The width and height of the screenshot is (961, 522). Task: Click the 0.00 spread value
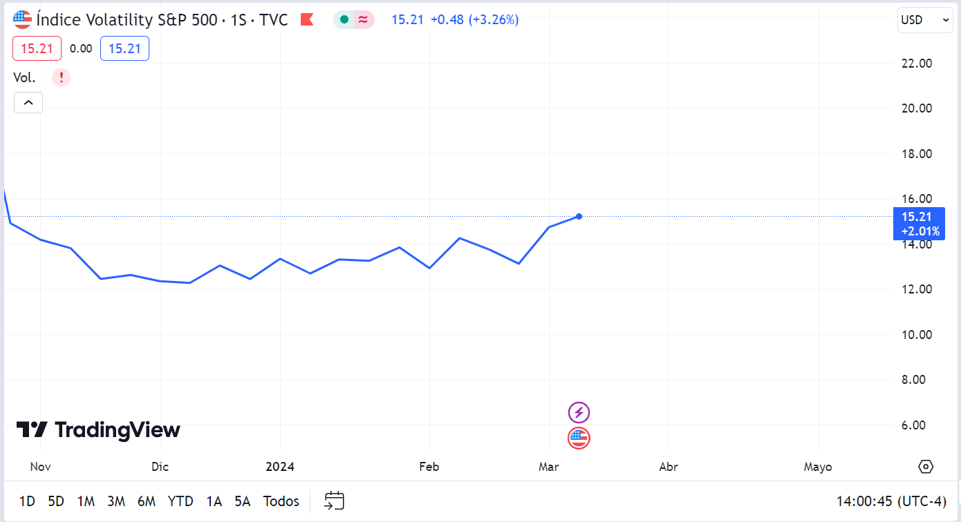click(x=81, y=48)
